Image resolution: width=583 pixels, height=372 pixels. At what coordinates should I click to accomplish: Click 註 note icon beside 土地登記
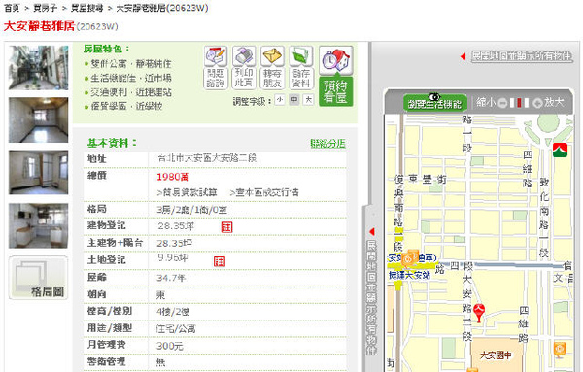(220, 261)
